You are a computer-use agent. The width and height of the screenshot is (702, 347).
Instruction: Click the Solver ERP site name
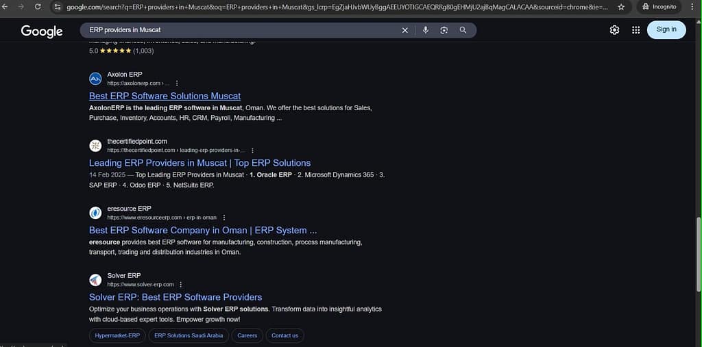tap(123, 275)
